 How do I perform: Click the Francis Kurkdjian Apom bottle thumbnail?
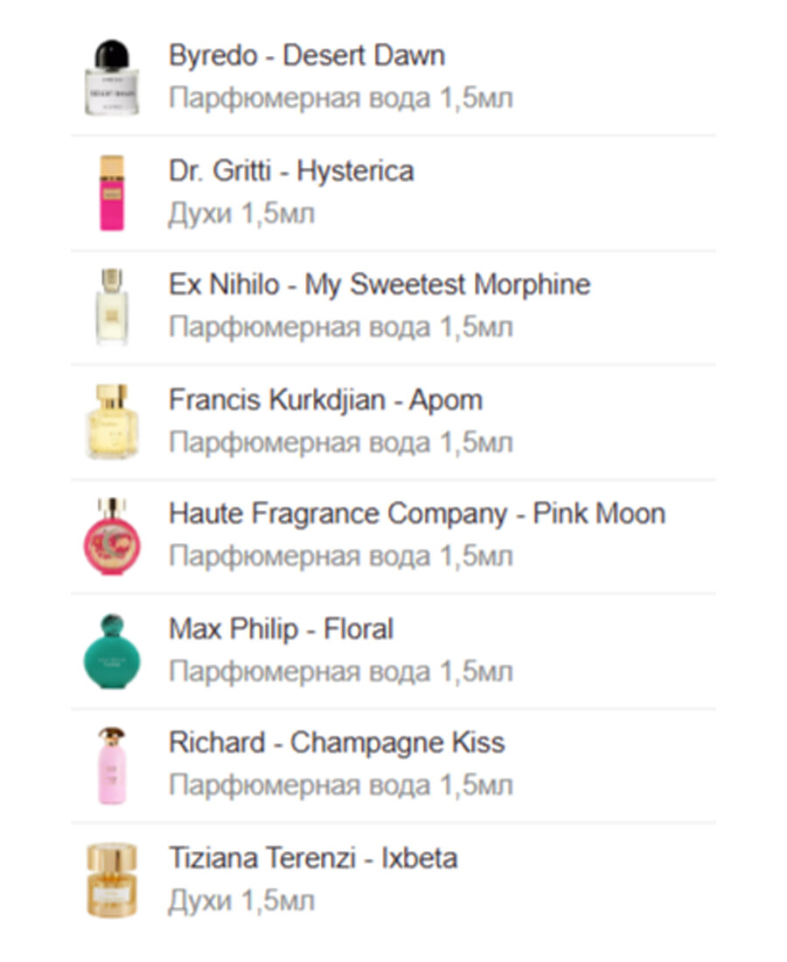tap(112, 421)
